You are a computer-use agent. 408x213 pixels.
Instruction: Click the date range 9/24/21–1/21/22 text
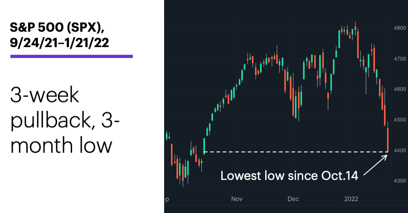[x=59, y=43]
